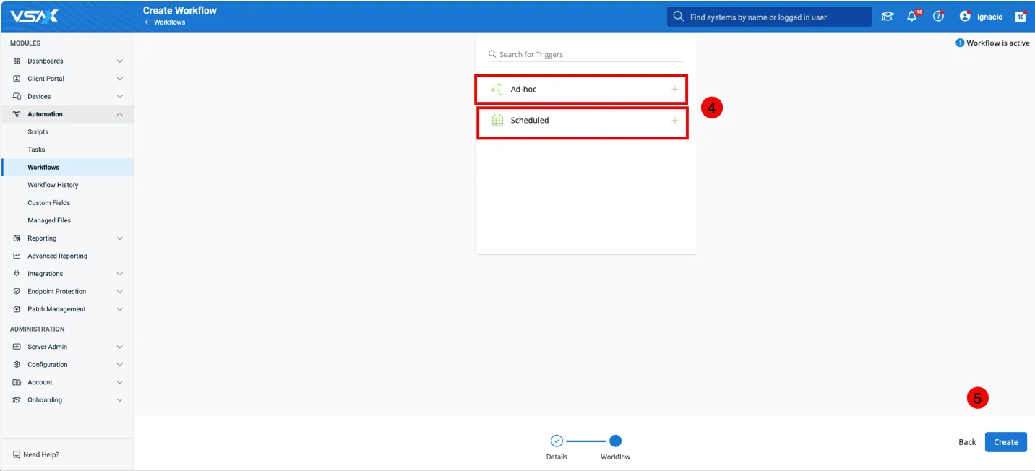Expand the Server Admin section
Screen dimensions: 1035x471
pyautogui.click(x=119, y=347)
